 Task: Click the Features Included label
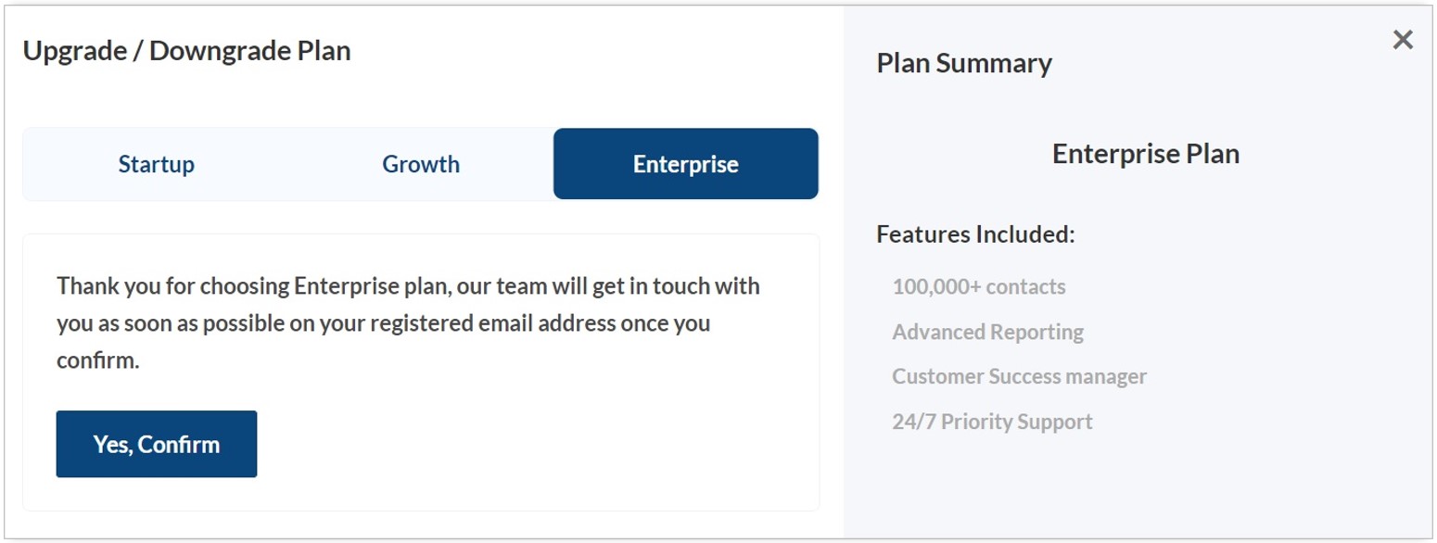[x=974, y=234]
